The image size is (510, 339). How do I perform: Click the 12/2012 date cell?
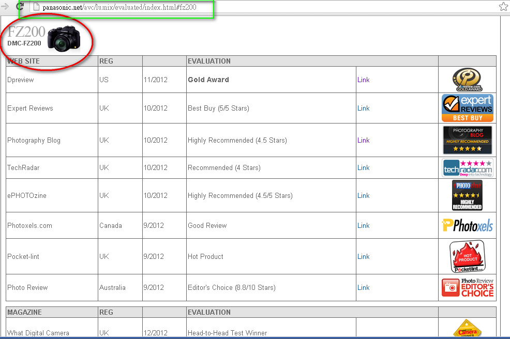[164, 328]
